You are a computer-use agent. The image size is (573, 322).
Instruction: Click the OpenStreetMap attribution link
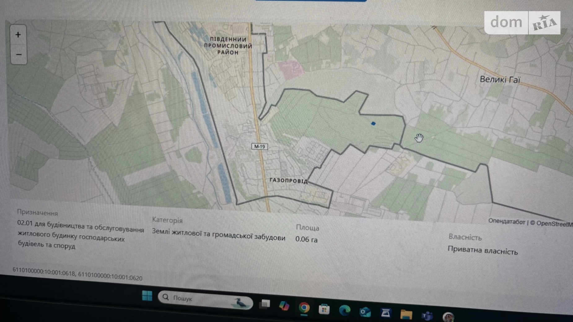(x=554, y=224)
